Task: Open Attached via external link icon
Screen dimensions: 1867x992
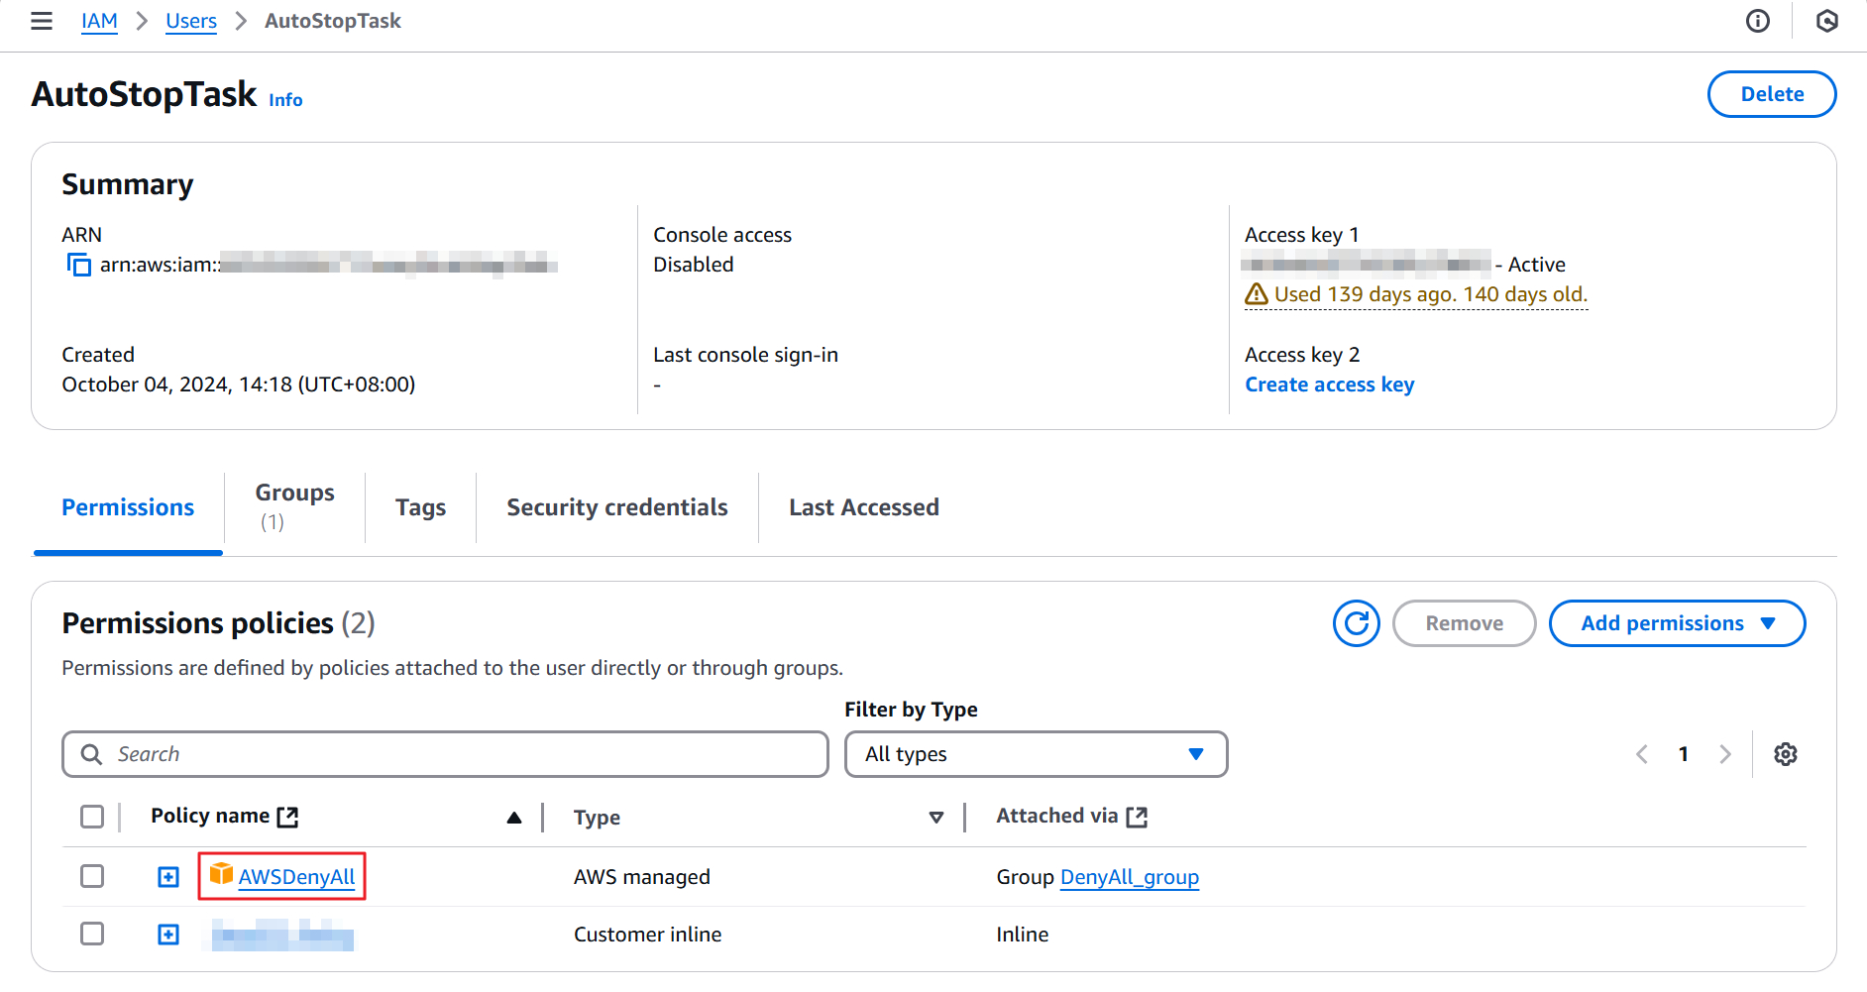Action: pyautogui.click(x=1138, y=817)
